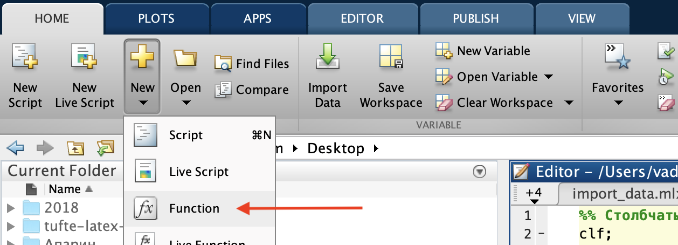Switch to the EDITOR tab

[362, 18]
